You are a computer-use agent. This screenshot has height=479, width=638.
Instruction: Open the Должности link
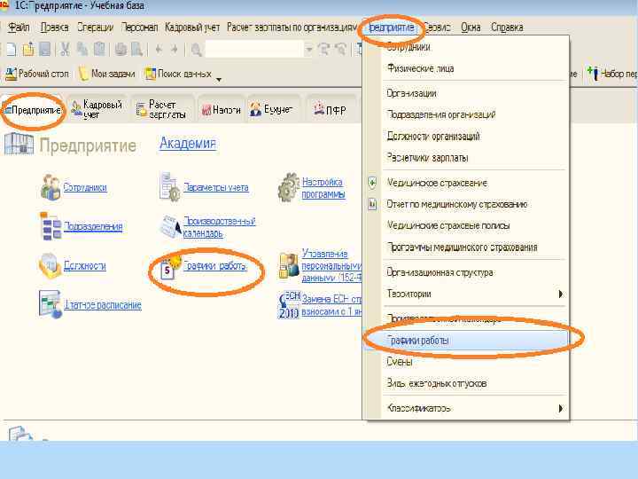coord(85,265)
